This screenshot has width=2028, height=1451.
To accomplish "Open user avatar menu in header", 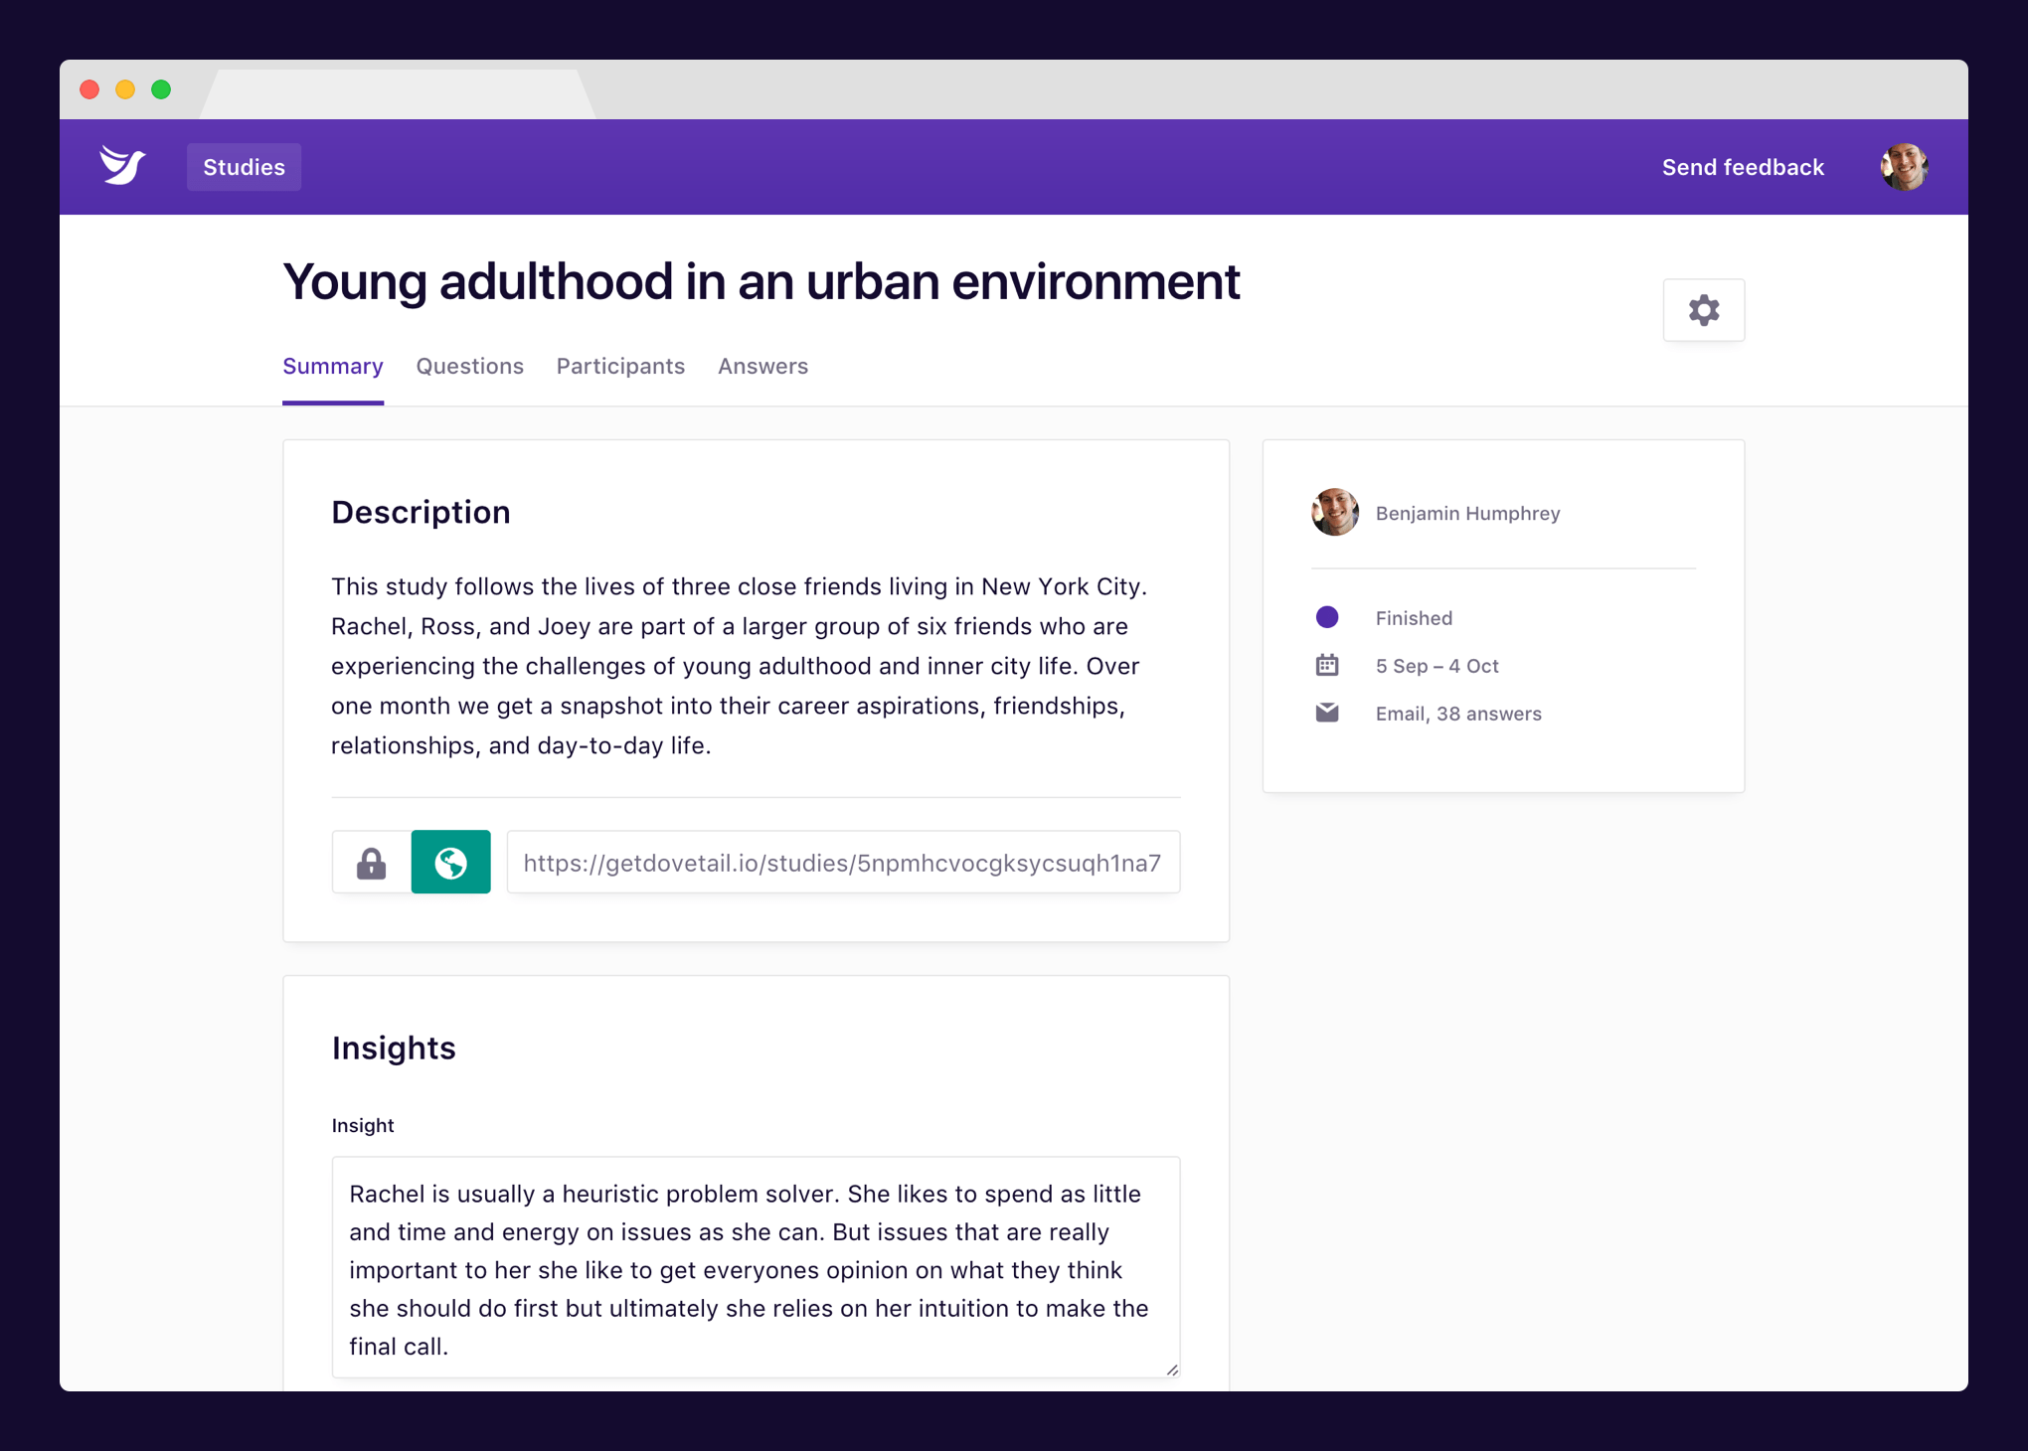I will [x=1903, y=167].
